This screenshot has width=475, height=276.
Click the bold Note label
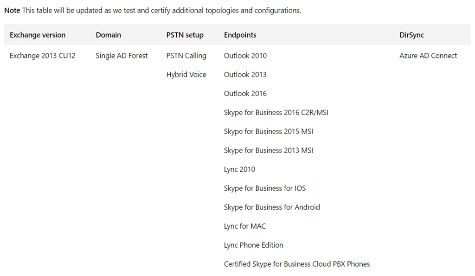tap(12, 10)
